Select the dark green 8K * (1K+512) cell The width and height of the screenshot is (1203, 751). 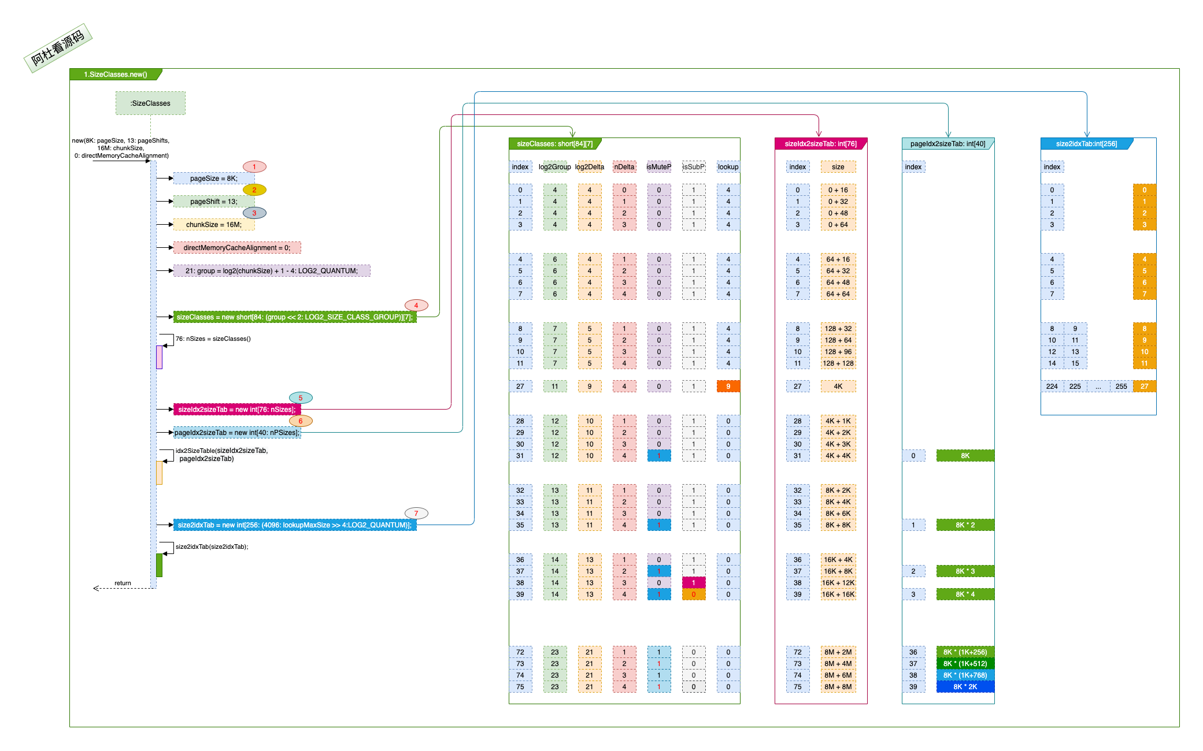point(965,664)
